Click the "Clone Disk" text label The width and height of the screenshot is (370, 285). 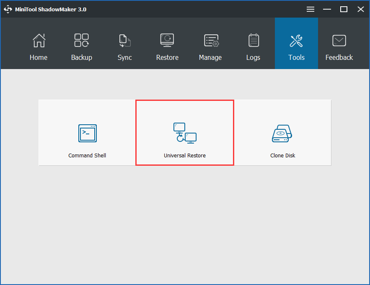pos(282,156)
